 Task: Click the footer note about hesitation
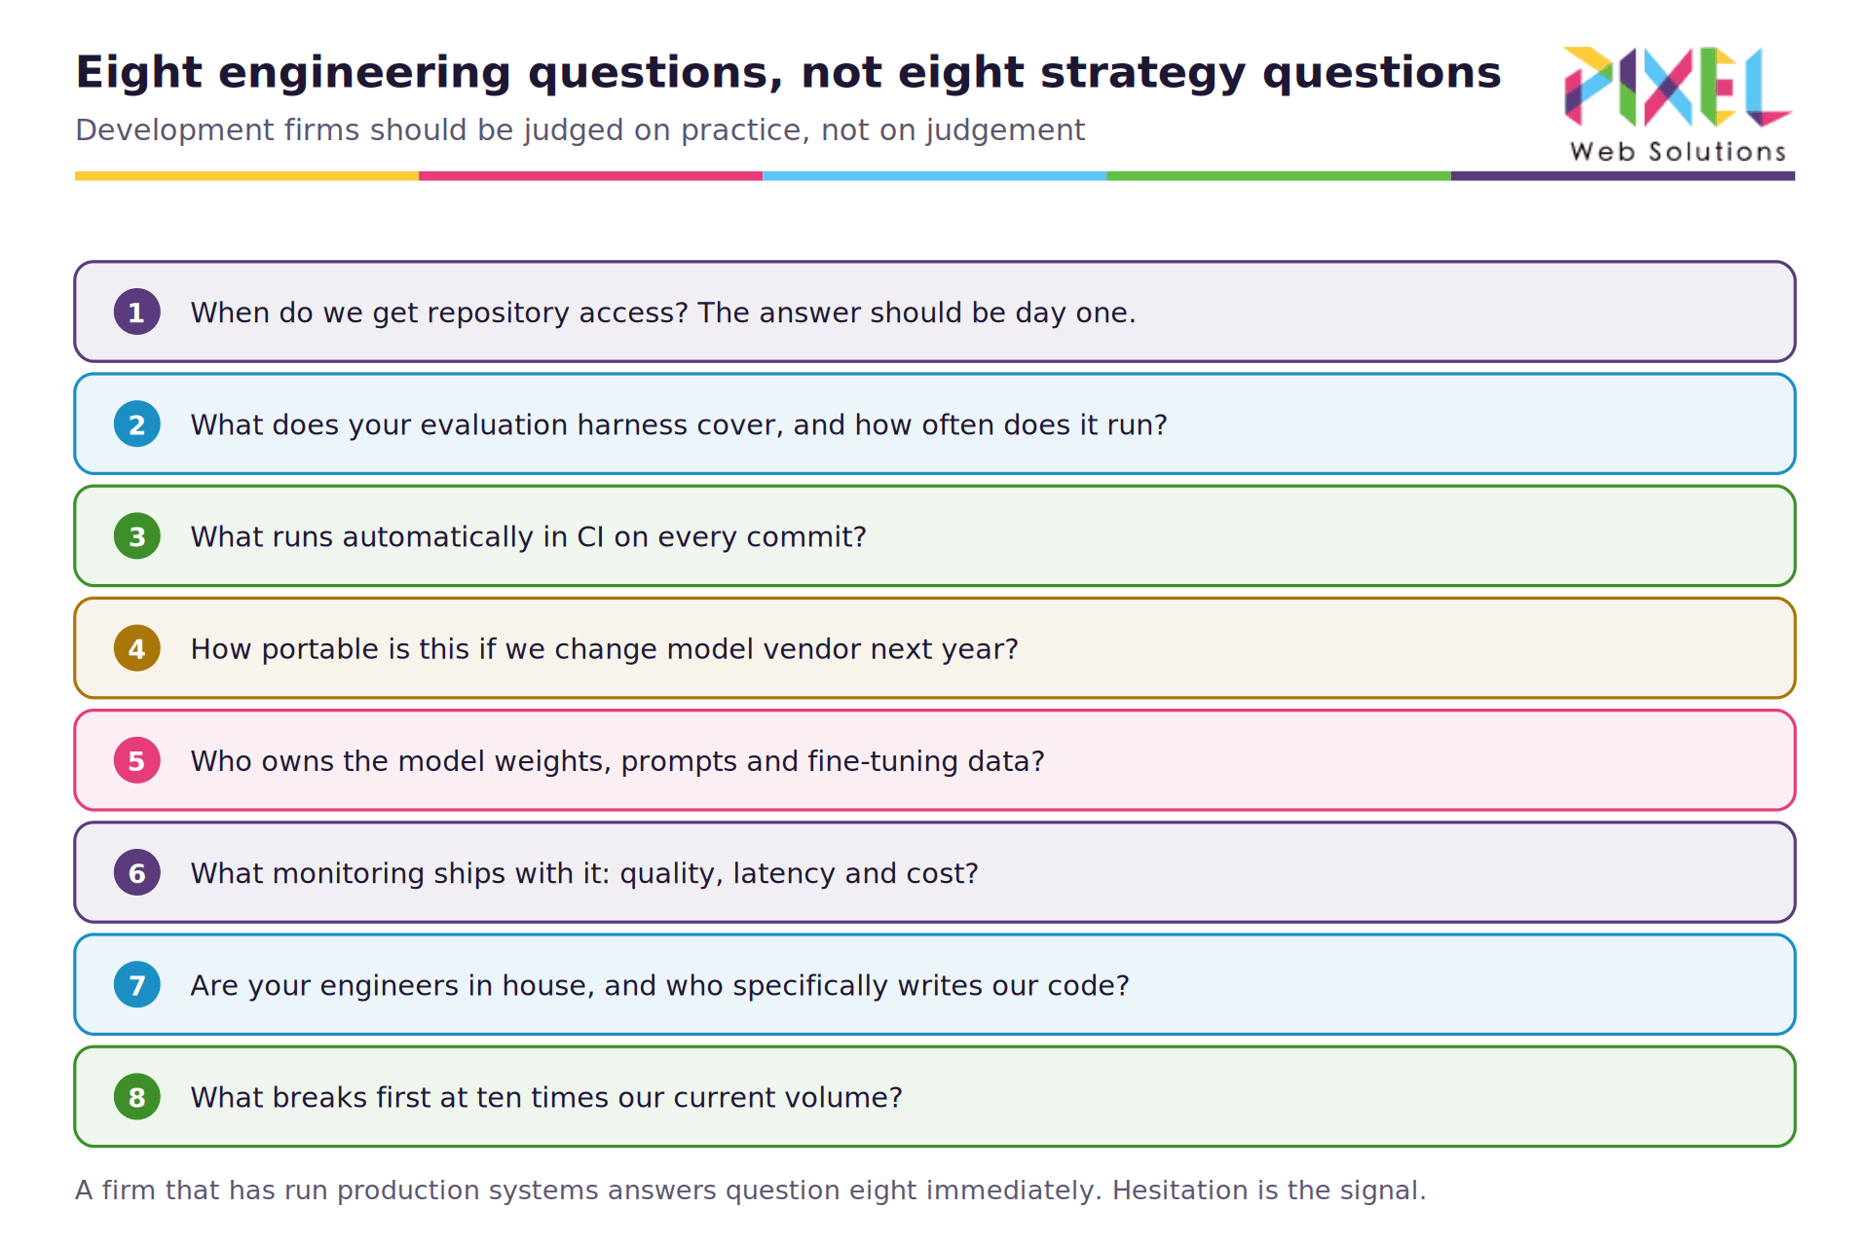(x=750, y=1191)
